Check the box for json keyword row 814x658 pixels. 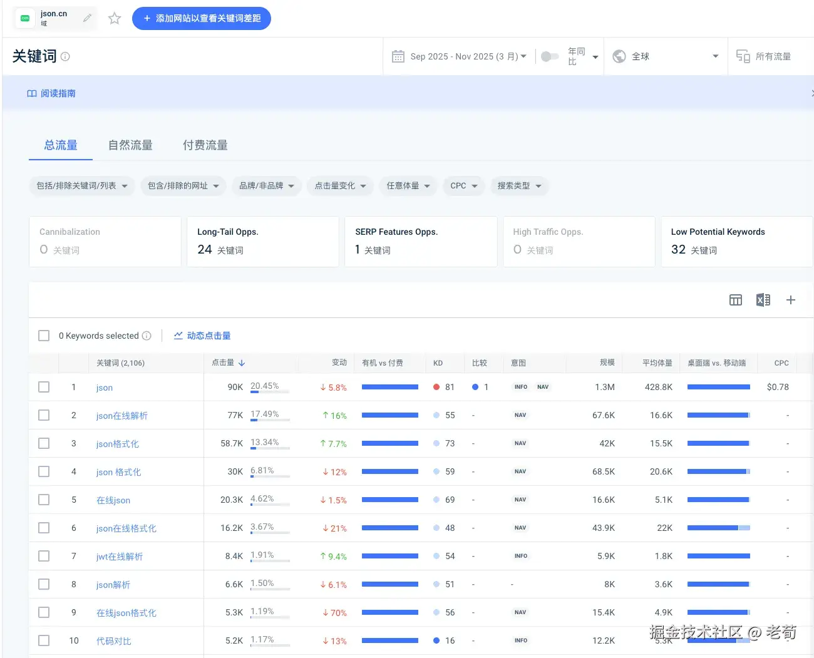click(x=44, y=387)
